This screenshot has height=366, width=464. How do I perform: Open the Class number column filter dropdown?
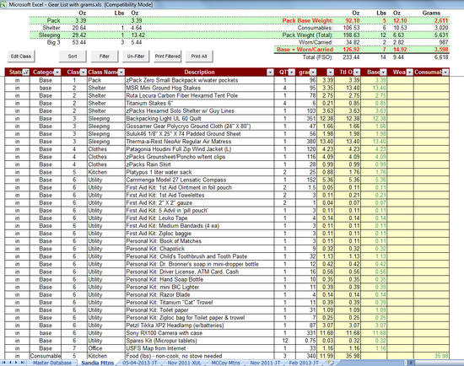[x=84, y=73]
